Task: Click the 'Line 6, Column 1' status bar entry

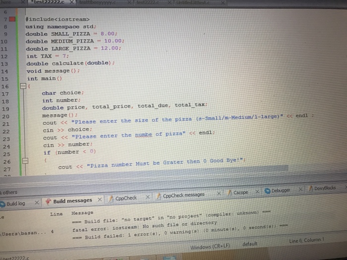Action: click(306, 240)
